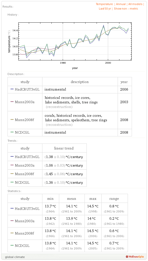This screenshot has height=261, width=148.
Task: Click NCDCGL max 14.5 °C (2005) cell
Action: pyautogui.click(x=93, y=246)
